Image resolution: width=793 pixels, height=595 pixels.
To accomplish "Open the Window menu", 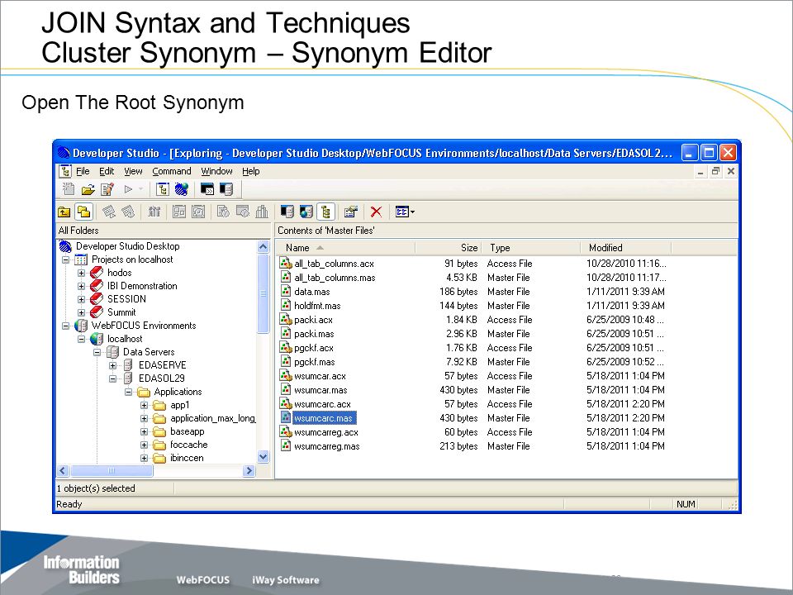I will [x=216, y=172].
